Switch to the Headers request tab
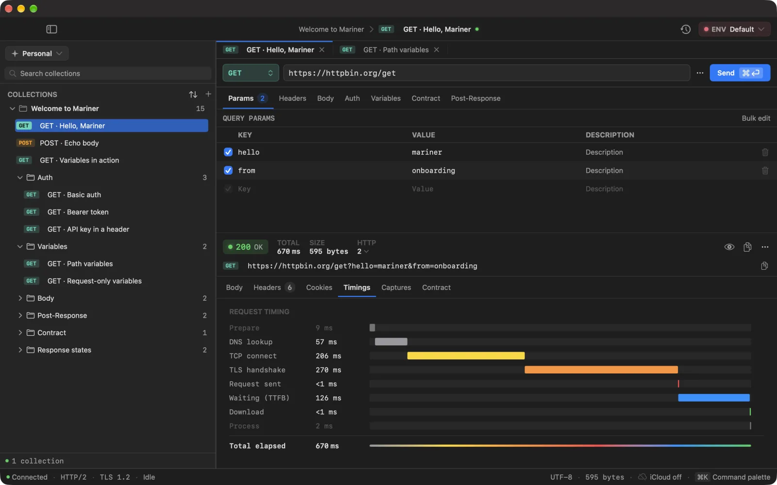Viewport: 777px width, 485px height. point(292,98)
